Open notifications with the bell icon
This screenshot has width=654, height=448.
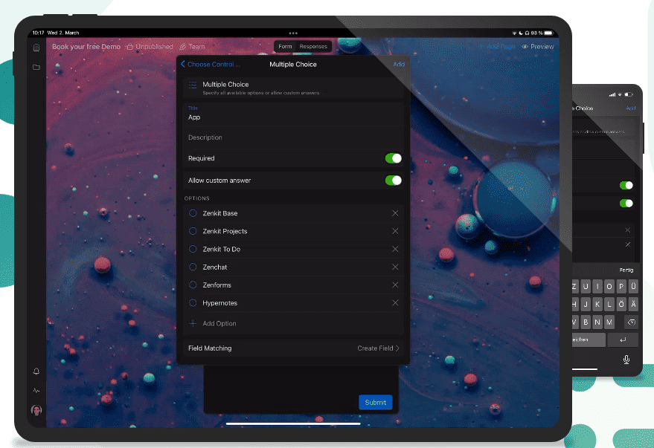click(36, 371)
